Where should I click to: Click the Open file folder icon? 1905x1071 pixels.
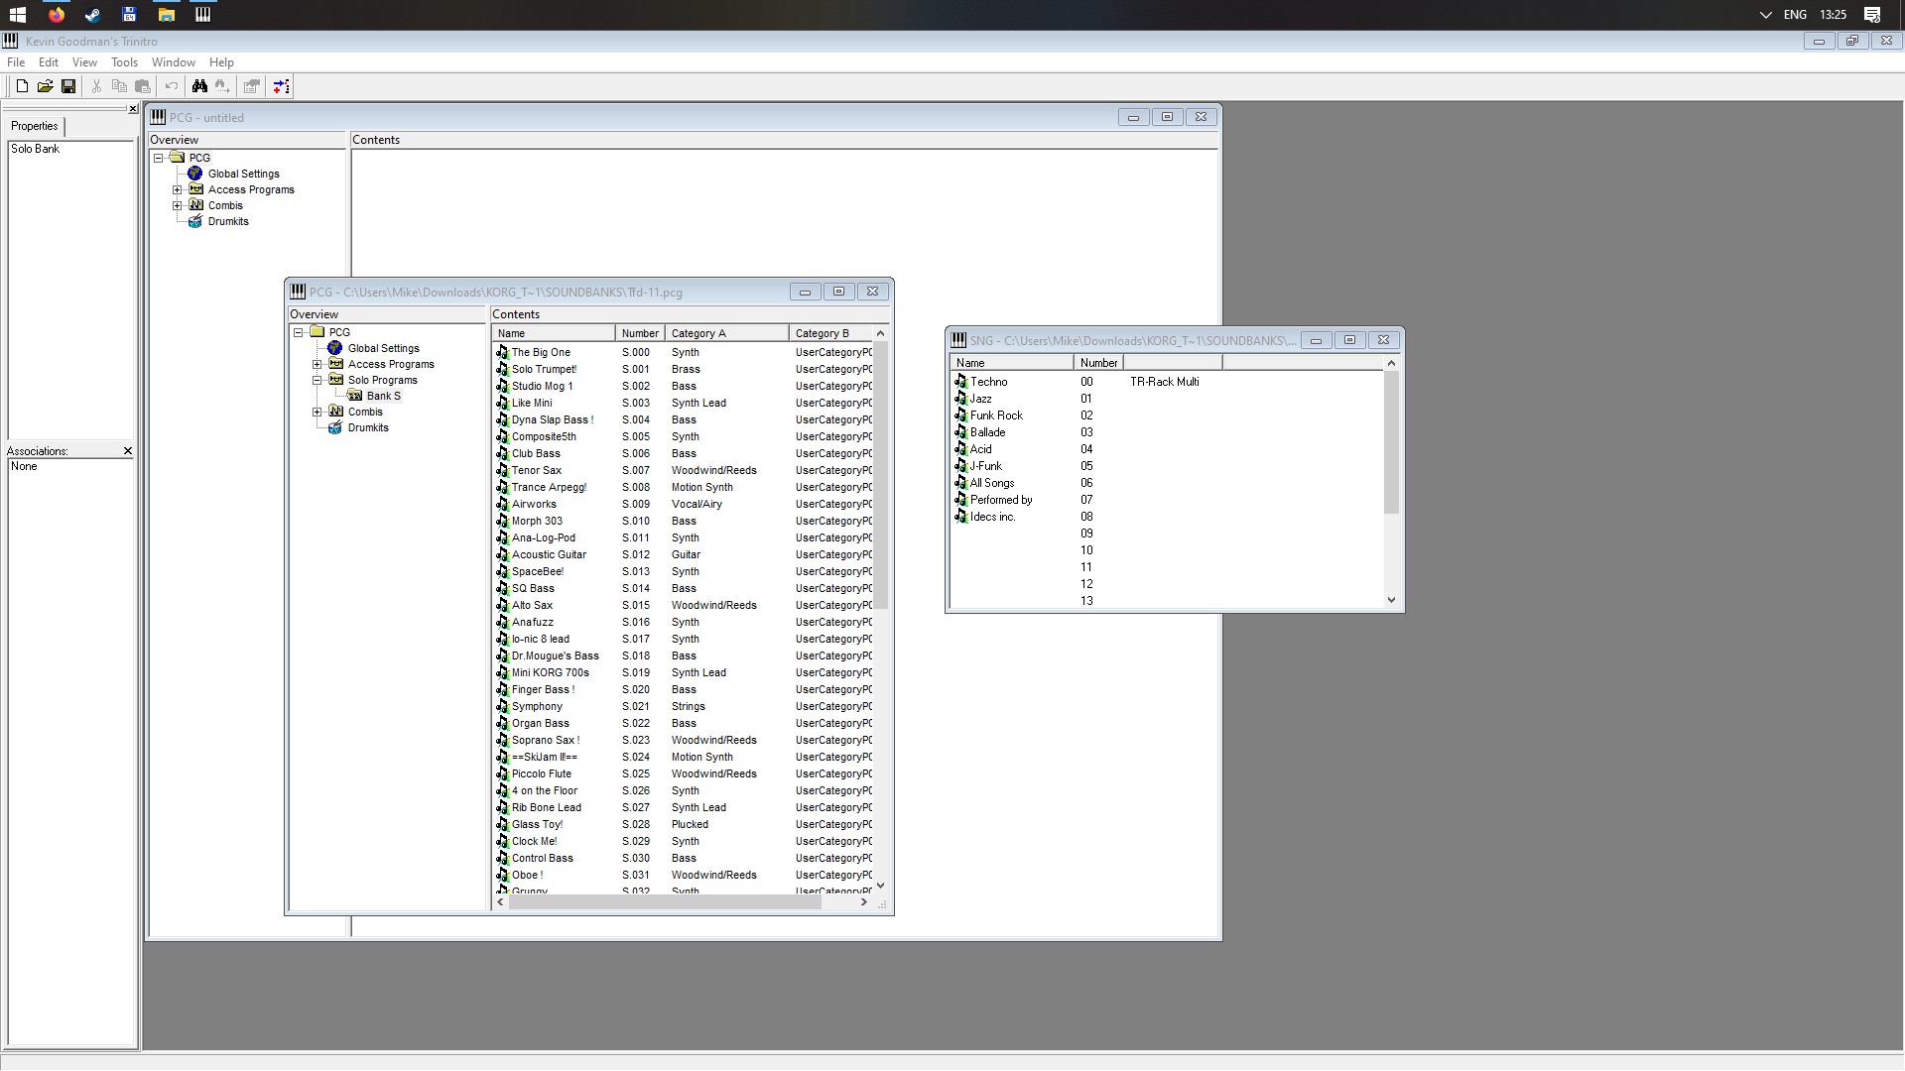click(45, 86)
